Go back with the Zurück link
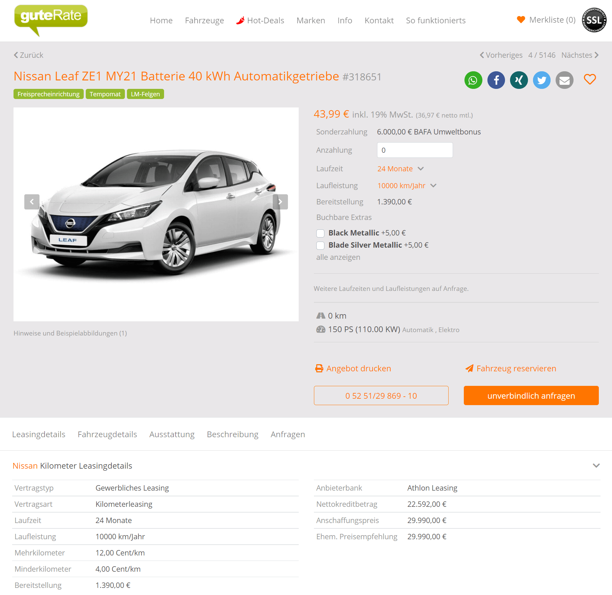The height and width of the screenshot is (595, 612). tap(28, 55)
